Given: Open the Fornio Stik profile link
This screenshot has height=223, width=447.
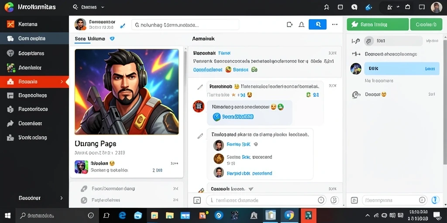Looking at the screenshot, I should (238, 145).
